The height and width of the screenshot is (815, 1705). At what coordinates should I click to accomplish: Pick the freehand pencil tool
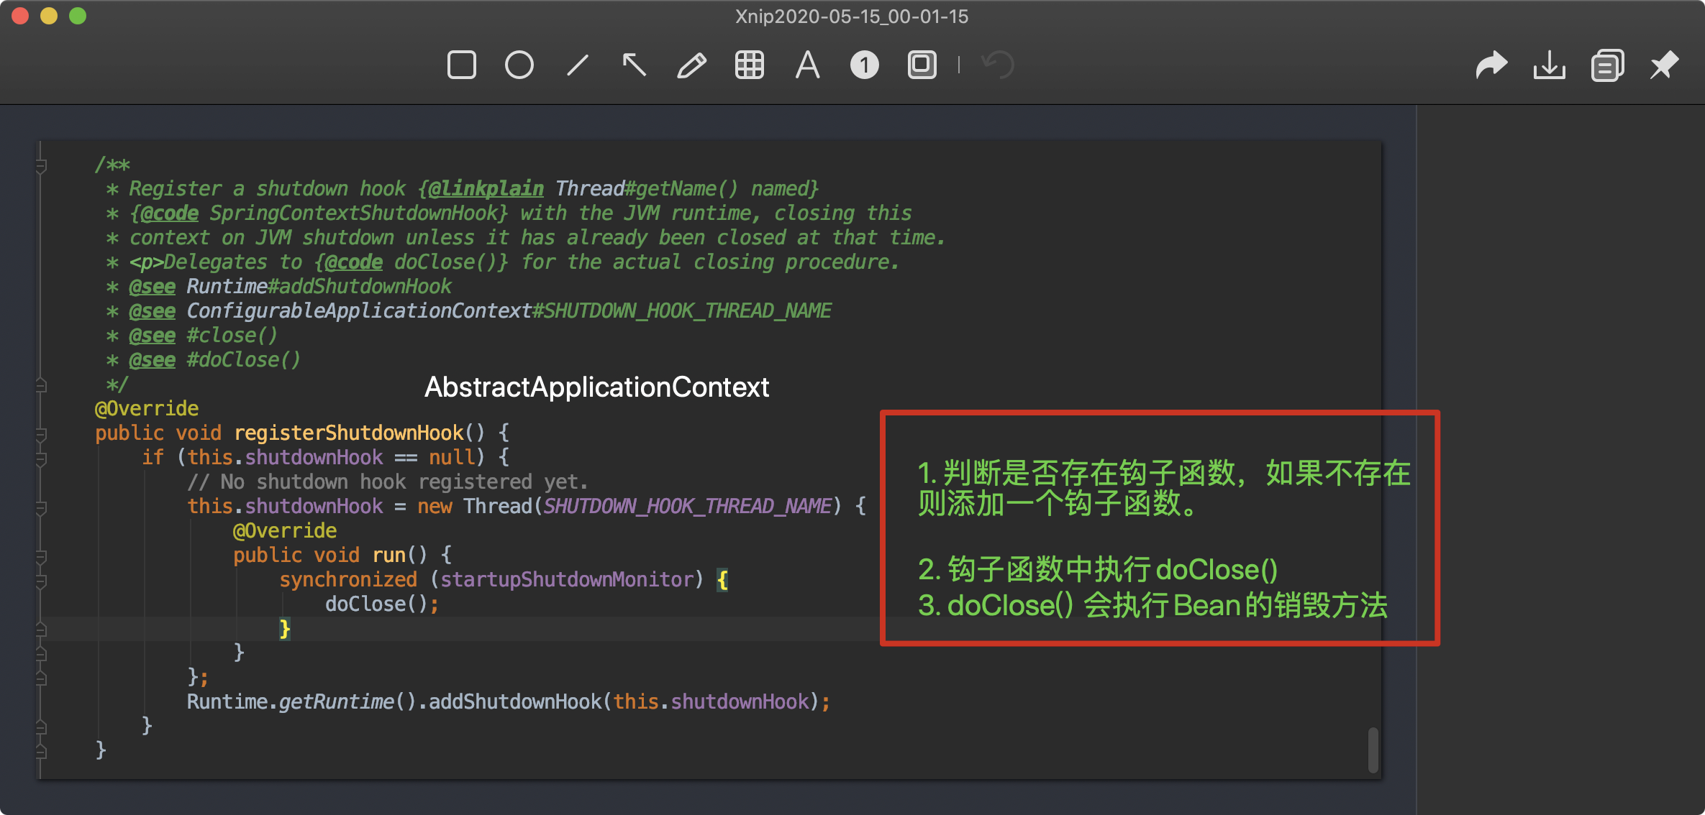pos(691,65)
